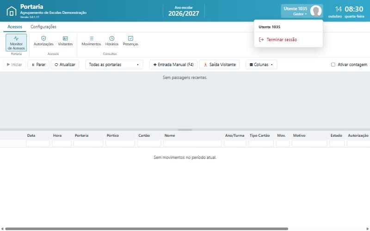Sort by Data column header

31,135
